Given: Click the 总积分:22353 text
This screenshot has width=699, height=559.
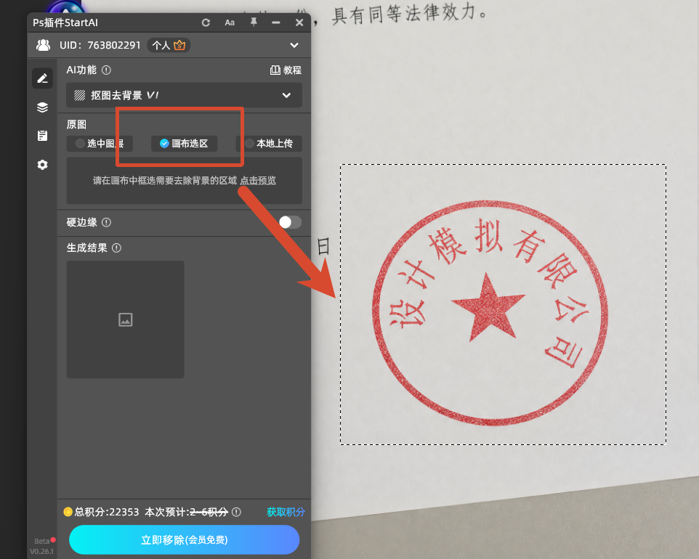Looking at the screenshot, I should pos(107,512).
